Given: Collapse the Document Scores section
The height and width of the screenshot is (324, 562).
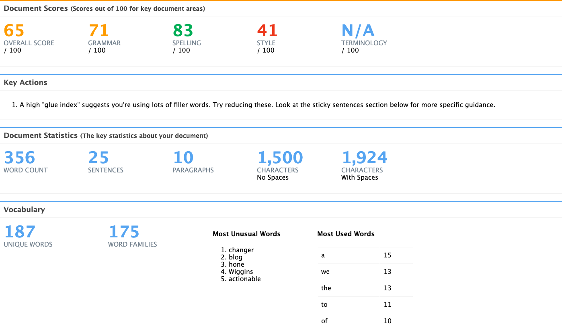Looking at the screenshot, I should tap(35, 8).
